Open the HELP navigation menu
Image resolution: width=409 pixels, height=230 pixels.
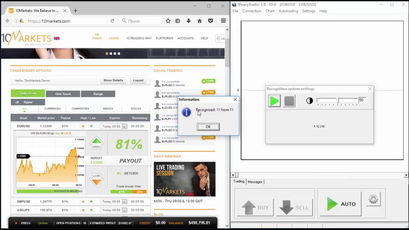pos(204,38)
